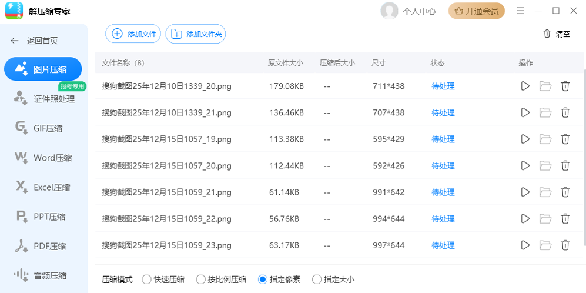Choose 按比例压缩 compression mode
This screenshot has width=586, height=293.
point(200,279)
